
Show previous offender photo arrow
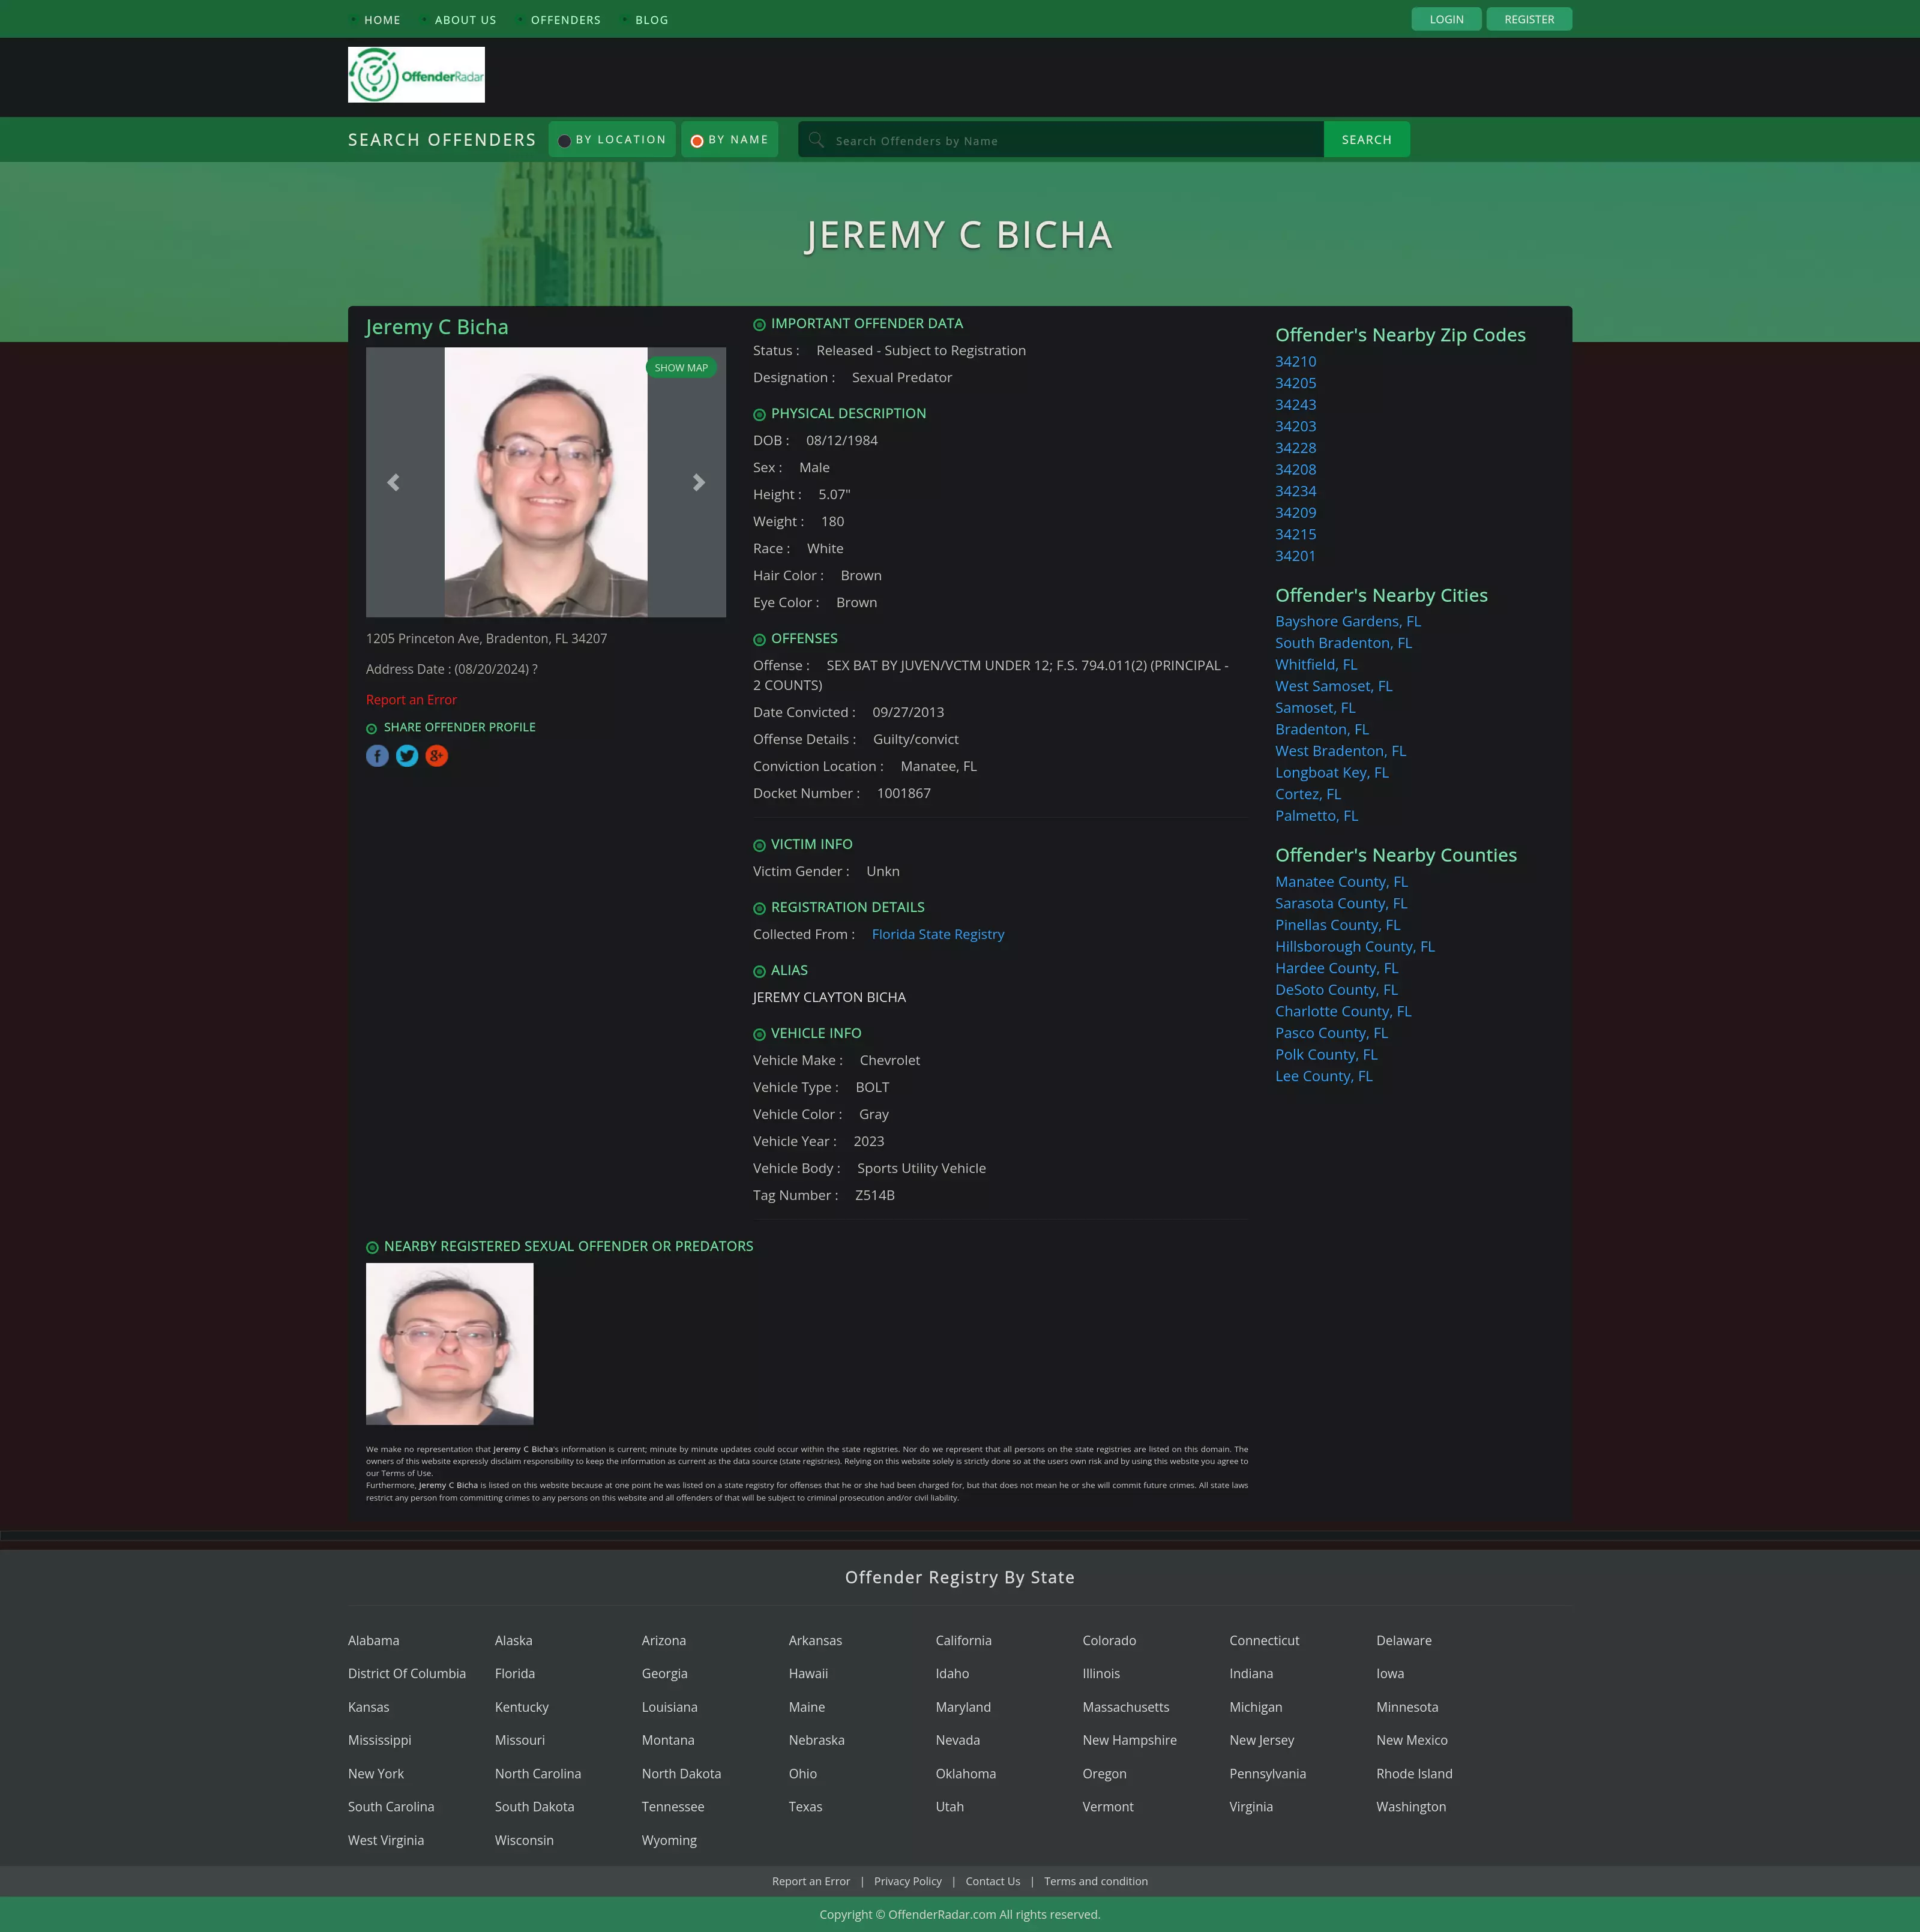(393, 483)
